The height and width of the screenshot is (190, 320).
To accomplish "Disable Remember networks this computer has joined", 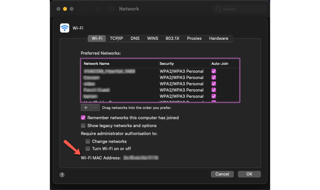I will point(83,118).
